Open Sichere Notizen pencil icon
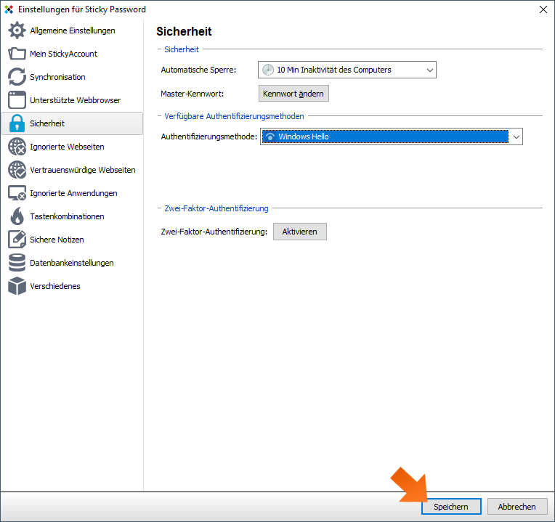 [x=17, y=240]
